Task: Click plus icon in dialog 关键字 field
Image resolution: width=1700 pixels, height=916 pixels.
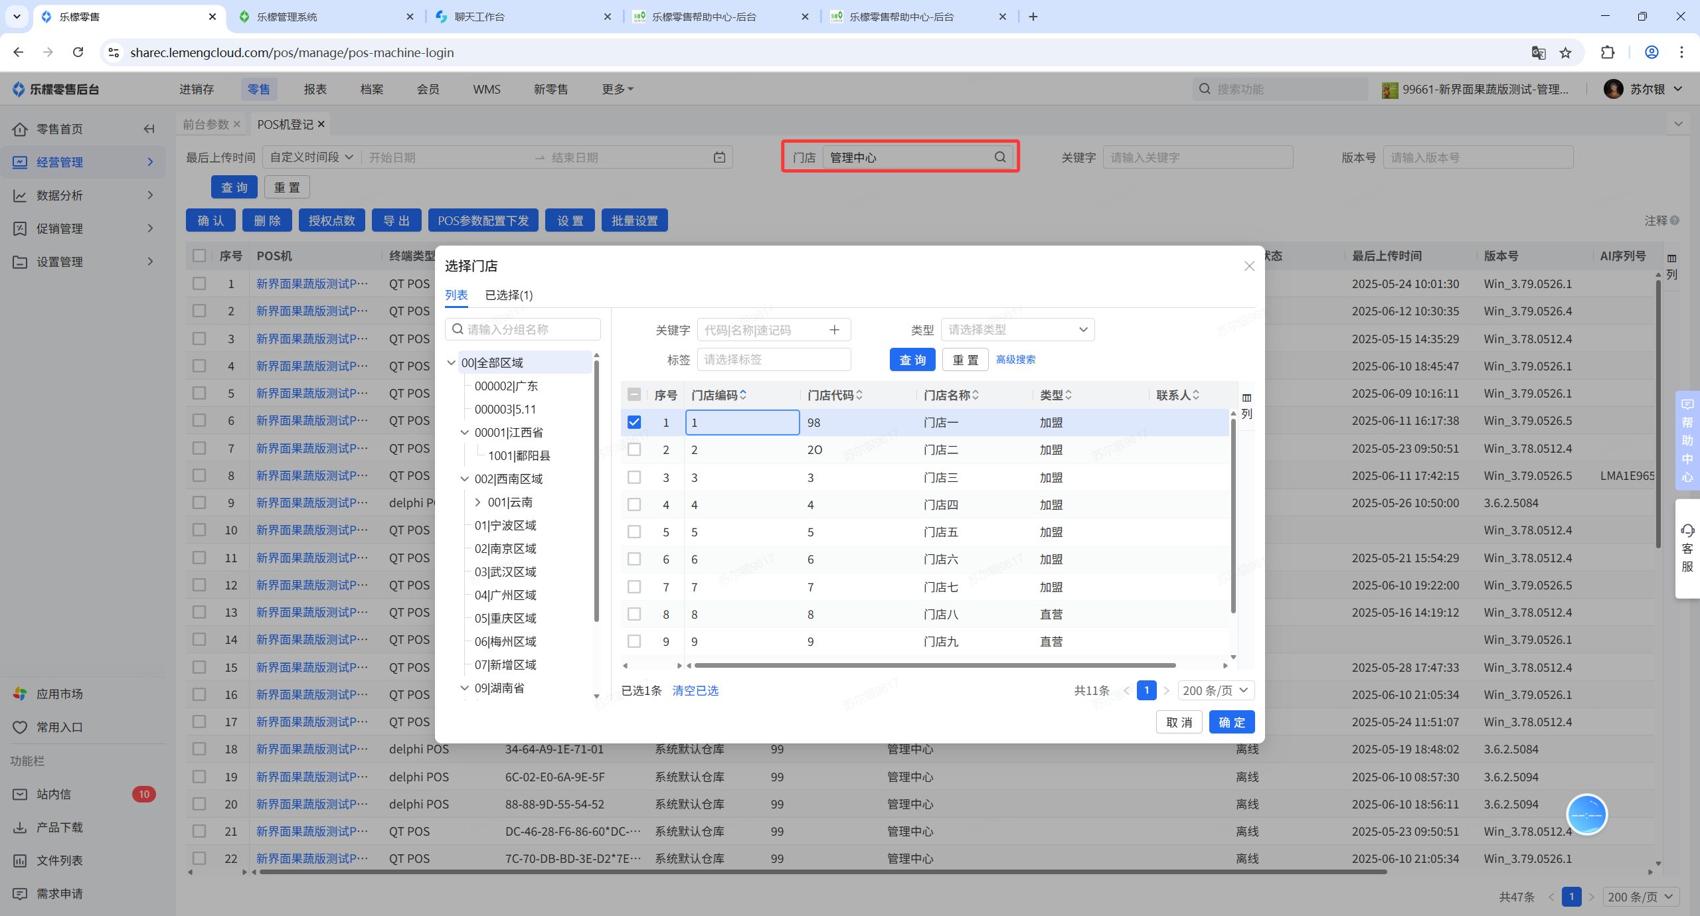Action: coord(835,330)
